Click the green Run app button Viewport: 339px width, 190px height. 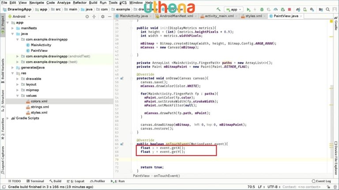pyautogui.click(x=249, y=9)
